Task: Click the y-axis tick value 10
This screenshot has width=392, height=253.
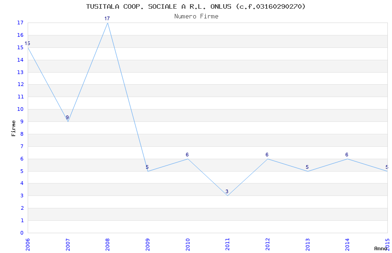Action: [20, 109]
